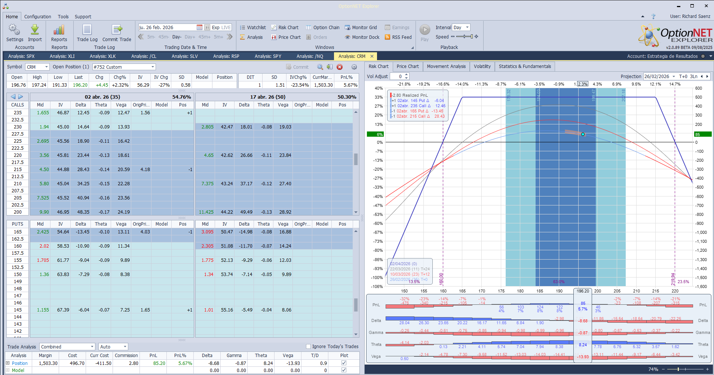Click the fast-forward double-chevron after 5m+

point(230,37)
